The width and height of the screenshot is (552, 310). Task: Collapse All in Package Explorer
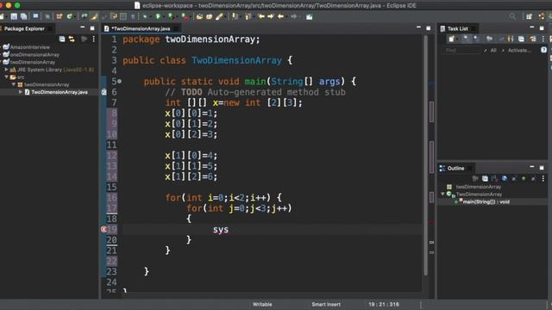click(62, 39)
